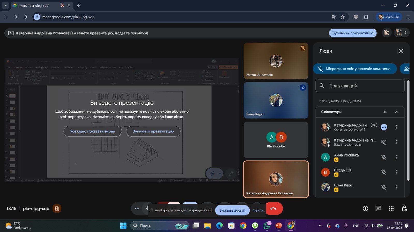
Task: Toggle presentation audio mute for Ваша презентація
Action: point(384,142)
